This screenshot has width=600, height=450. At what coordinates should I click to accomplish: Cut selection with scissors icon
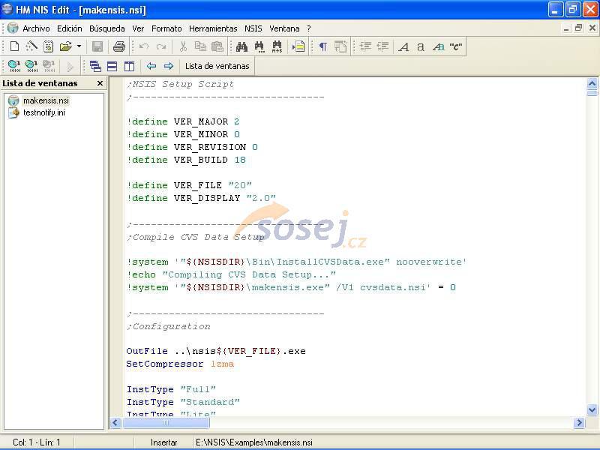coord(183,46)
